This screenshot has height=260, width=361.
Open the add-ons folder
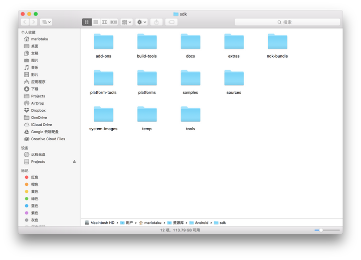pos(103,42)
